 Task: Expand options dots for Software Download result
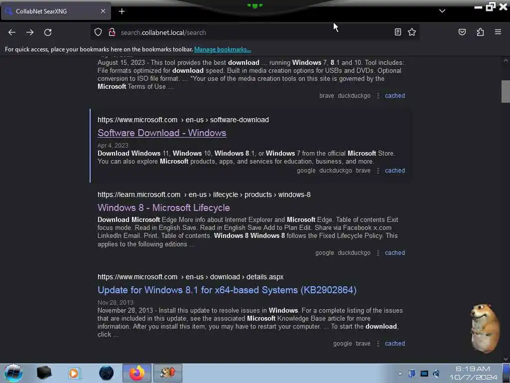pos(378,171)
